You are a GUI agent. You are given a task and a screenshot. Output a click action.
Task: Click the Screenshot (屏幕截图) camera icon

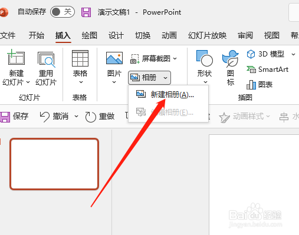[135, 59]
